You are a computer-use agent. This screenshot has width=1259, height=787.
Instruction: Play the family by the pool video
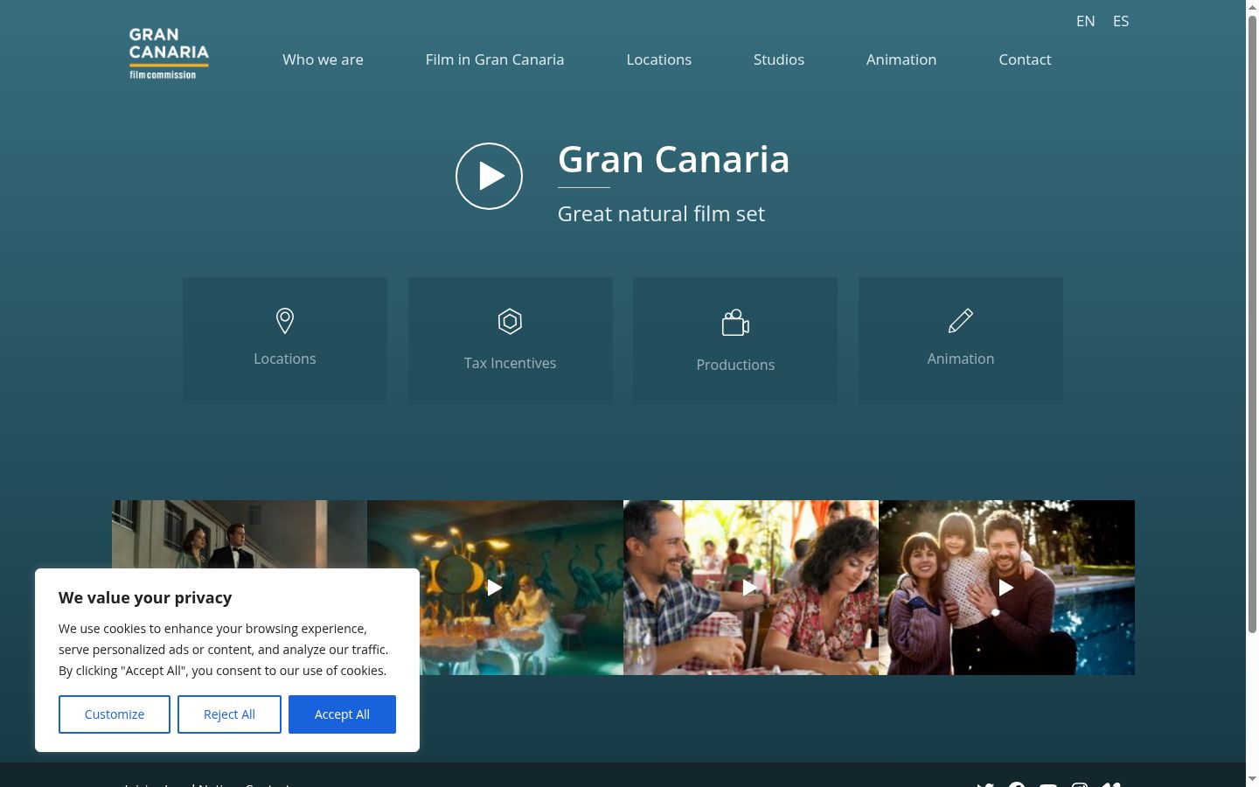click(1006, 588)
